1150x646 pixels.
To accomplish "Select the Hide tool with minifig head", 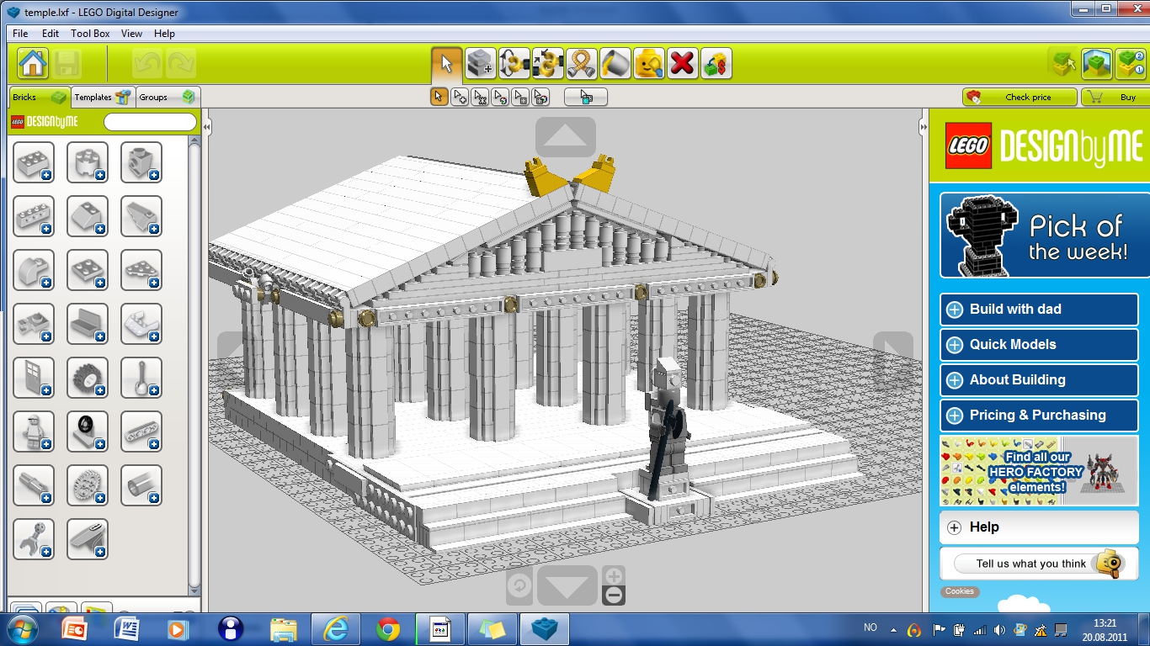I will [649, 64].
